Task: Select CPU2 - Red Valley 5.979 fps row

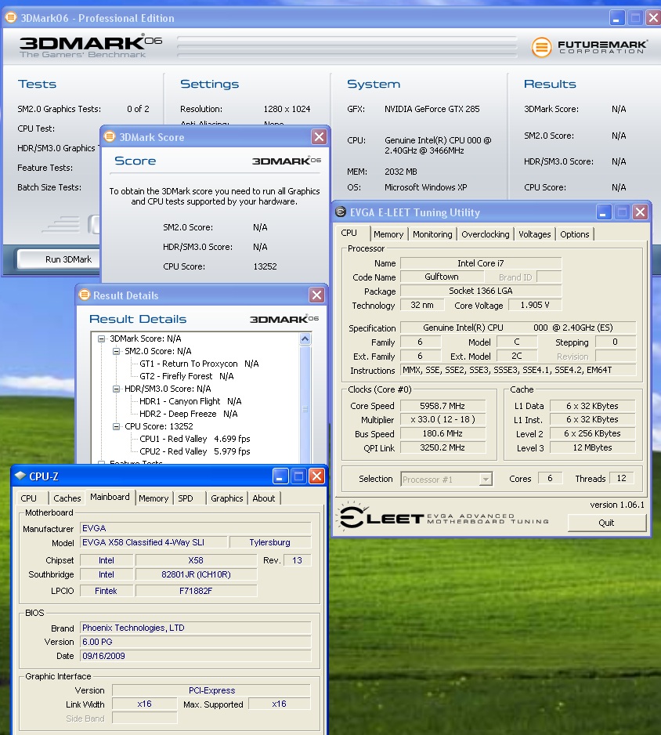Action: 195,451
